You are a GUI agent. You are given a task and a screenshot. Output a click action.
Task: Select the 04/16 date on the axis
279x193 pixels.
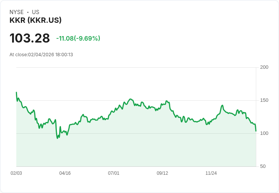coord(65,173)
